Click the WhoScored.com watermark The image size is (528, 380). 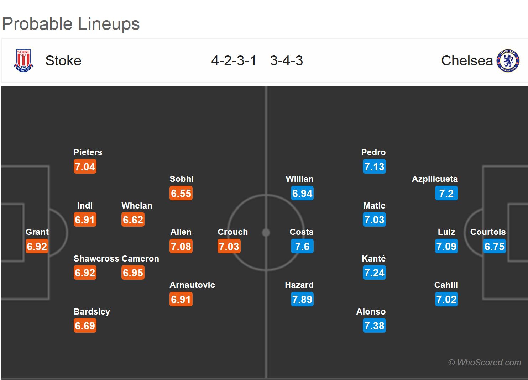(485, 363)
